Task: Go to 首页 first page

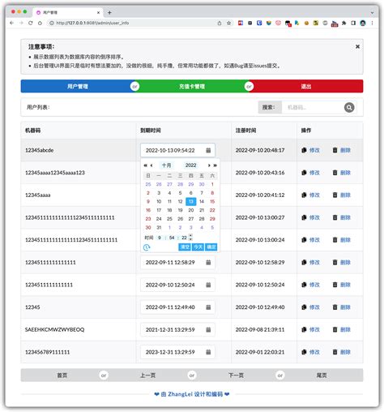Action: pos(62,376)
